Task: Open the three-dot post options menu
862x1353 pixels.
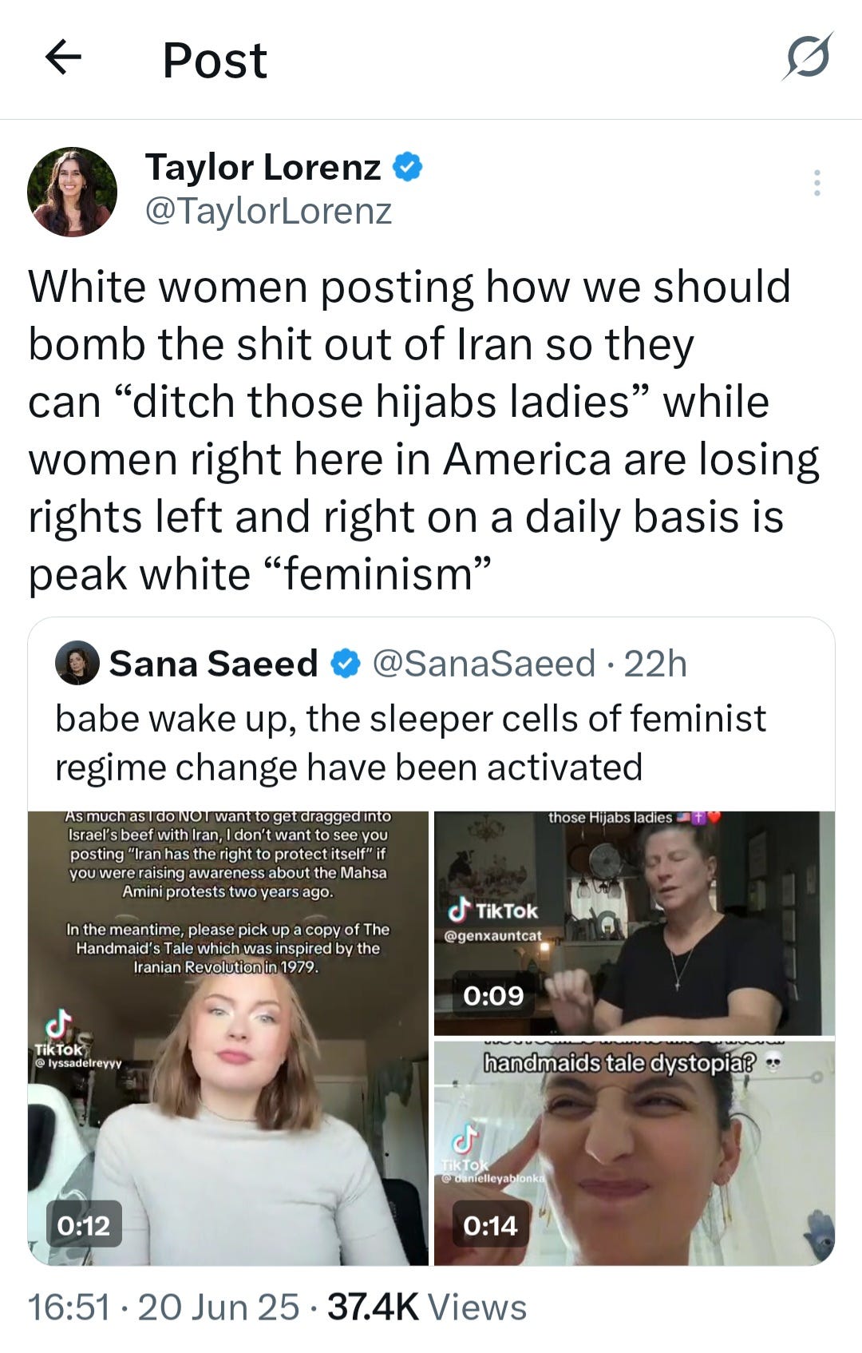Action: tap(817, 183)
